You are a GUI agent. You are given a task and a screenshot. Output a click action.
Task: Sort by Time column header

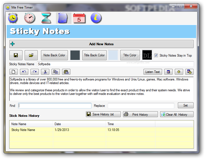point(130,124)
